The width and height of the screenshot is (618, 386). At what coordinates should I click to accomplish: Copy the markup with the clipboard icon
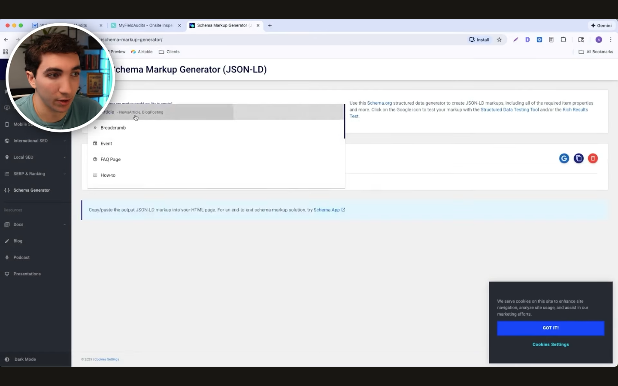tap(579, 158)
